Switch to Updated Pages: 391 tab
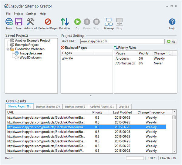The image size is (182, 165). point(102,107)
